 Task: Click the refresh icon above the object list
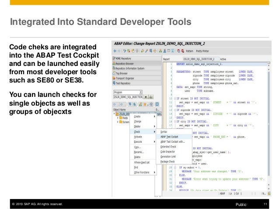click(x=151, y=104)
